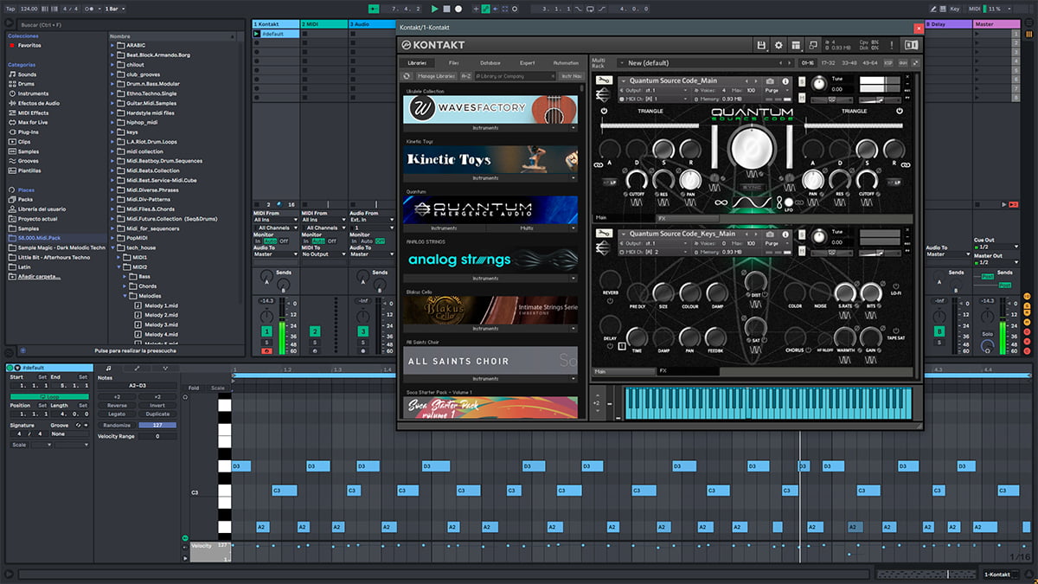Click the Ableton transport record button
The image size is (1038, 584).
[x=458, y=9]
